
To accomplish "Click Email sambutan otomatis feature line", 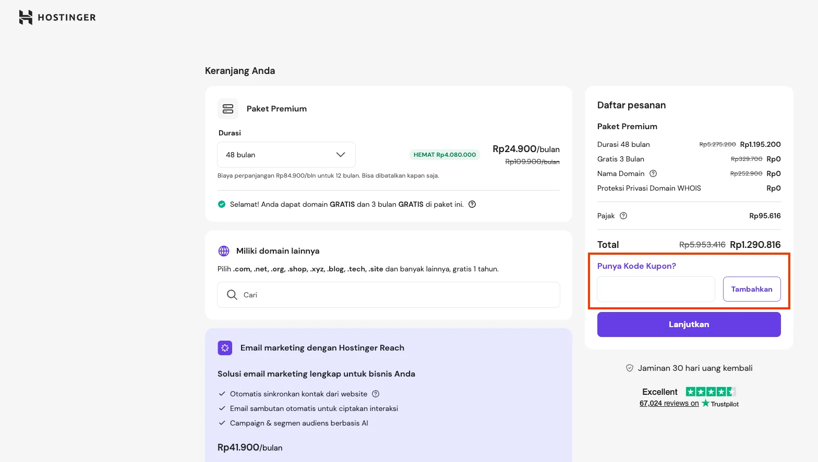I will pos(314,408).
